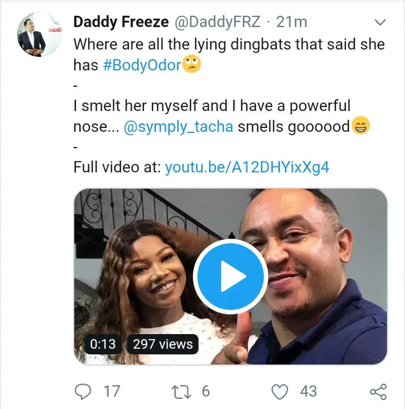405x409 pixels.
Task: Click the 17 replies count
Action: click(x=112, y=391)
